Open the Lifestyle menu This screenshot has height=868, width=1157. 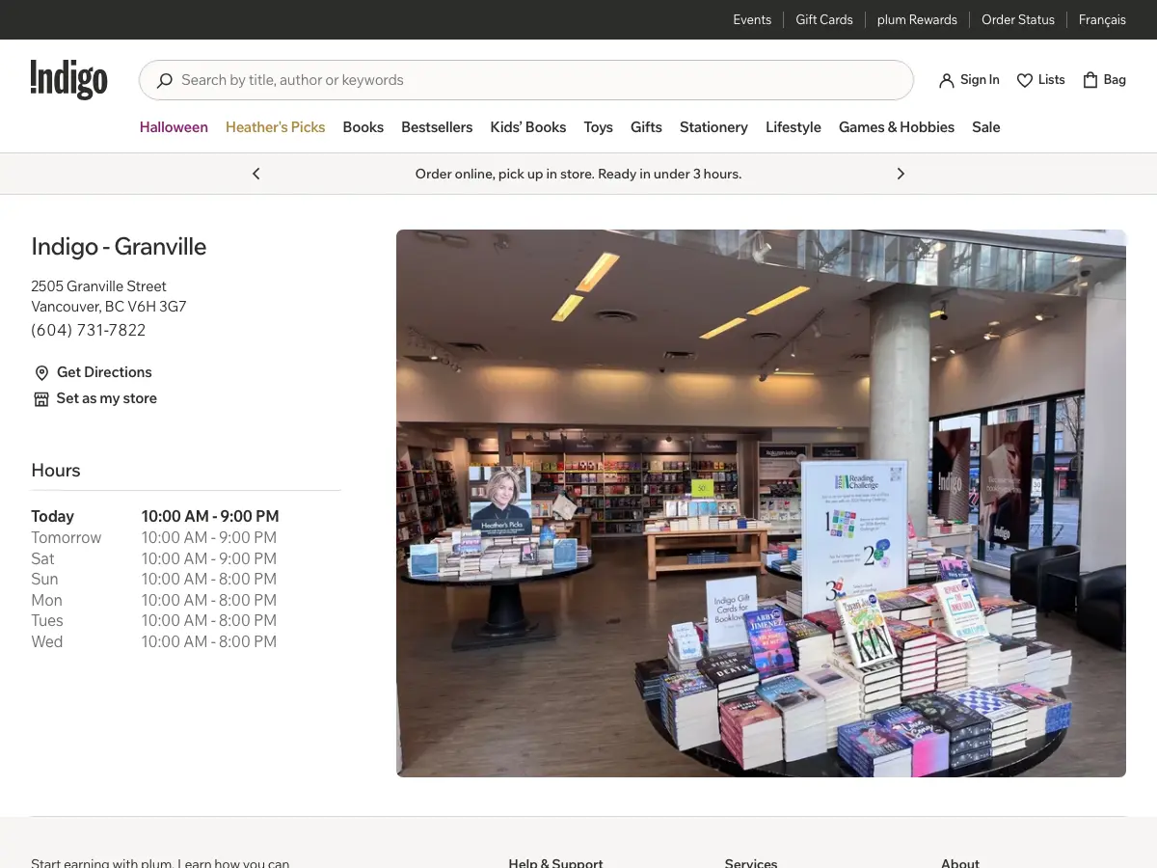click(x=794, y=127)
